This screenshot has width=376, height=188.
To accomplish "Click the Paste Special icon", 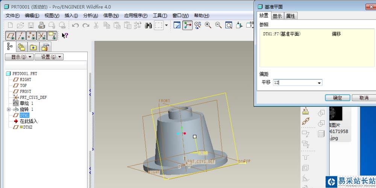I will [127, 25].
